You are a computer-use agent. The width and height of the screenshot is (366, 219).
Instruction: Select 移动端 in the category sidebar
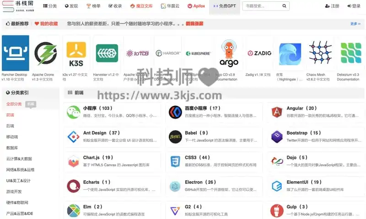coord(12,137)
